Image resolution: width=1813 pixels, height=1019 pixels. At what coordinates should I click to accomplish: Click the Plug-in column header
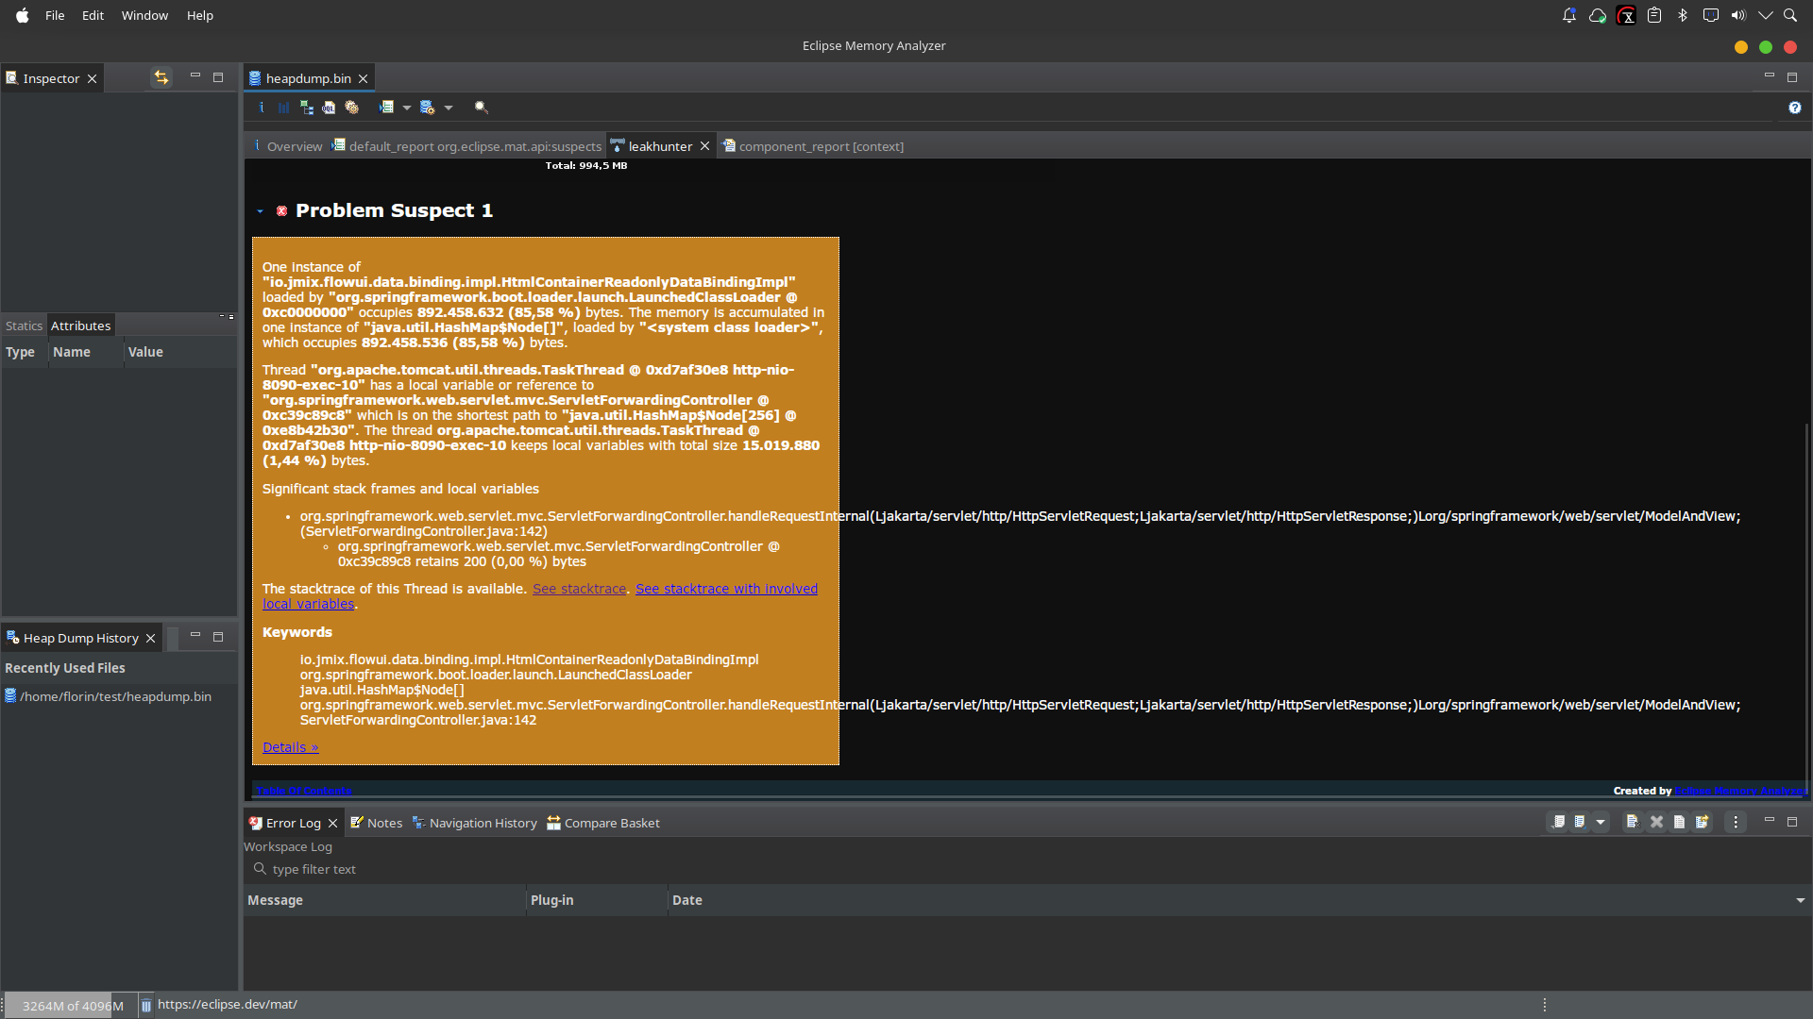597,900
